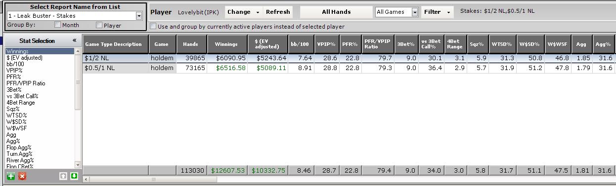616x186 pixels.
Task: Open the report name dropdown list
Action: 139,16
